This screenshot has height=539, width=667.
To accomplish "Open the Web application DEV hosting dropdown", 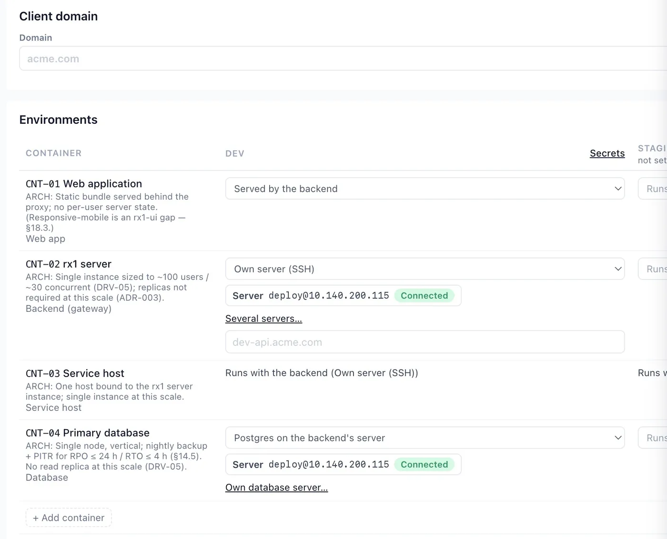I will pyautogui.click(x=424, y=189).
